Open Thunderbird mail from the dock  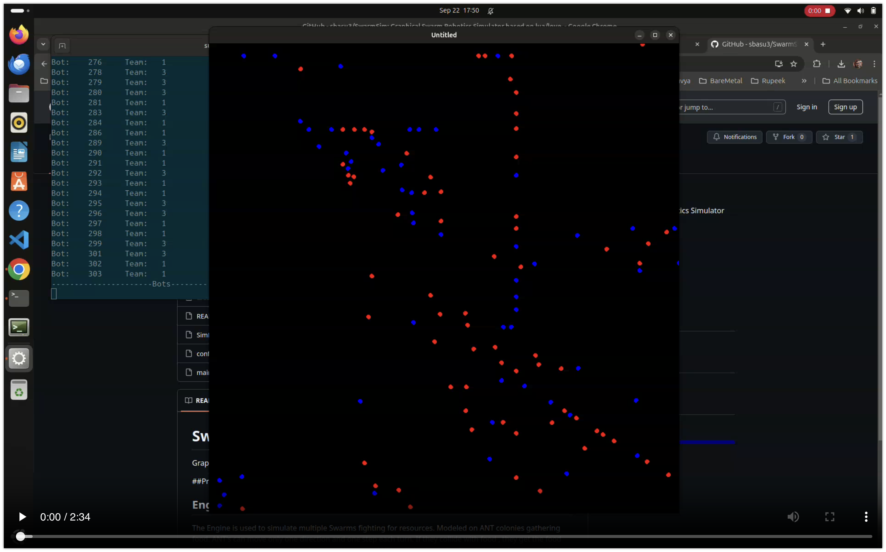point(19,64)
